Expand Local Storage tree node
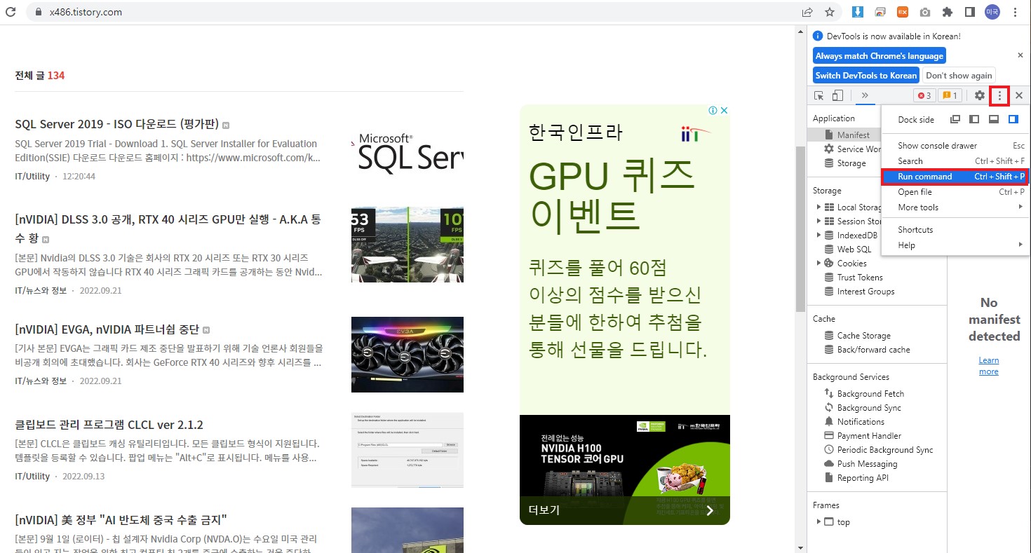Image resolution: width=1031 pixels, height=553 pixels. [x=818, y=207]
